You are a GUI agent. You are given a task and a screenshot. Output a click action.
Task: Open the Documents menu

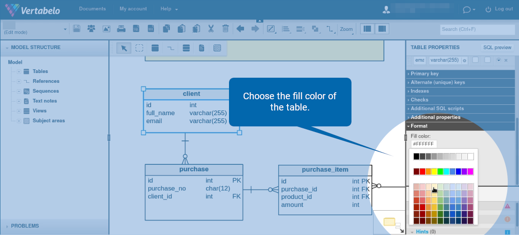tap(92, 9)
